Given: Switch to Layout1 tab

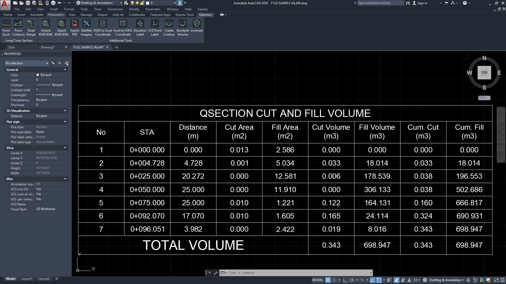Looking at the screenshot, I should pos(27,279).
